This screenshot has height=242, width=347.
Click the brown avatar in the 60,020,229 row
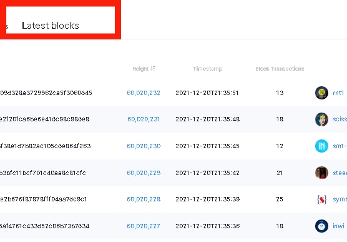[x=321, y=173]
